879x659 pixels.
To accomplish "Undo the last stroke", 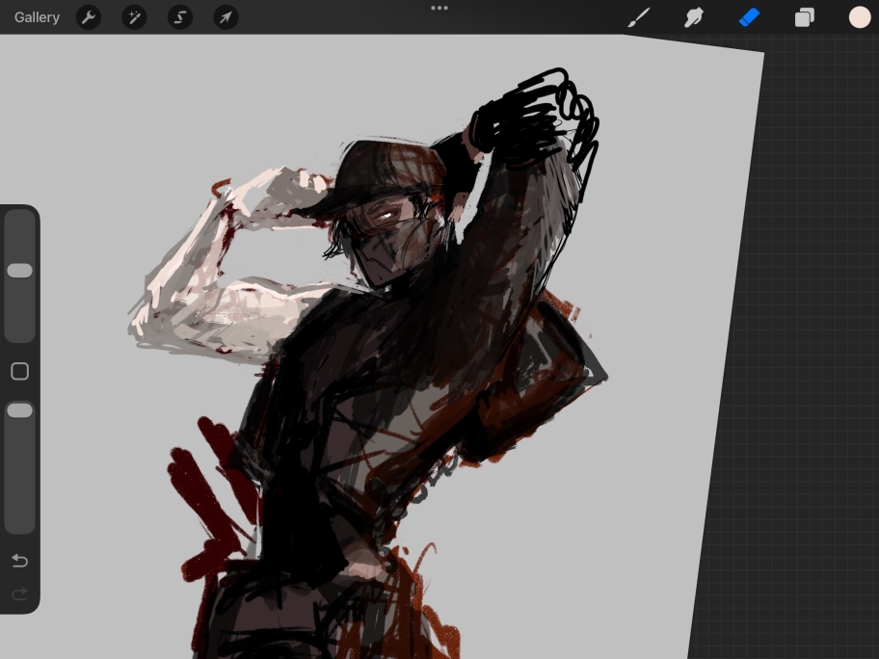I will click(x=20, y=561).
